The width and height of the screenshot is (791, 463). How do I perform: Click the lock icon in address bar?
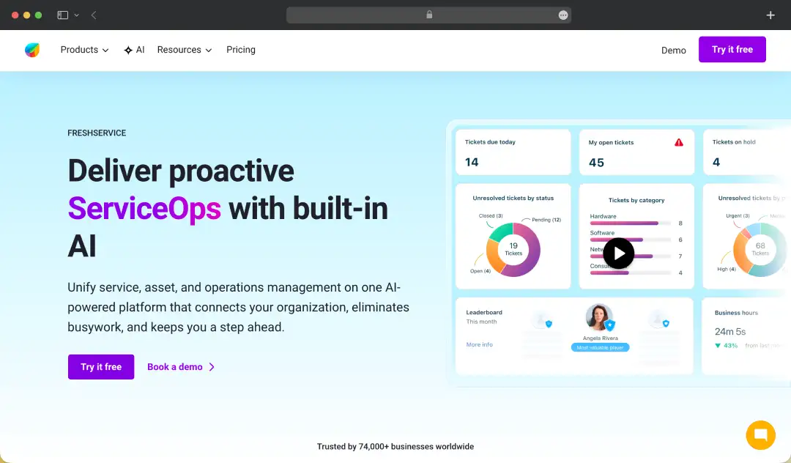point(429,15)
